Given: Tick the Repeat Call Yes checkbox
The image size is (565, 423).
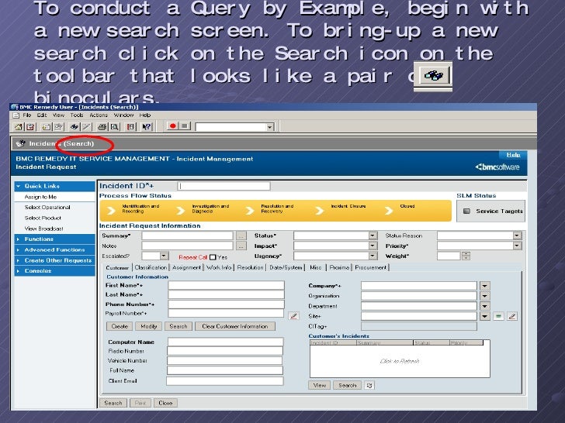Looking at the screenshot, I should [213, 257].
